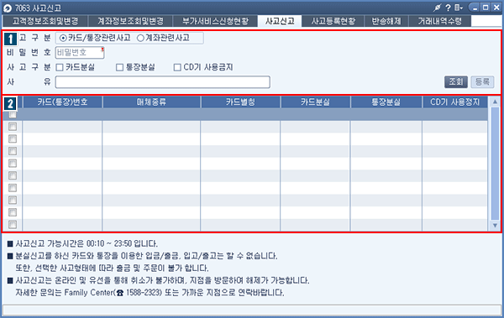
Task: Click the pin icon in title bar
Action: coord(437,8)
